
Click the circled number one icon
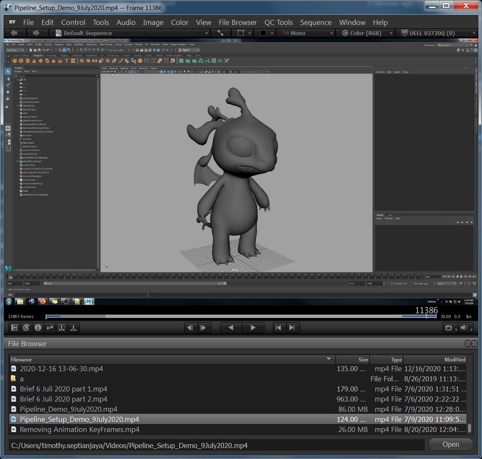coord(62,328)
